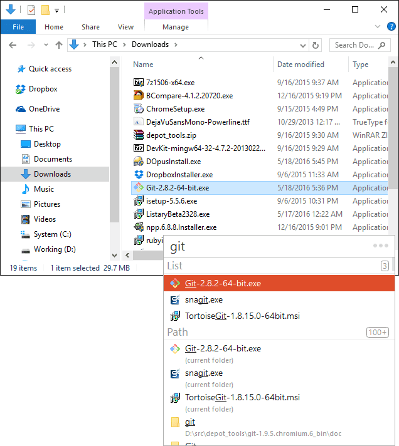399x446 pixels.
Task: Select Videos in navigation pane
Action: [45, 219]
